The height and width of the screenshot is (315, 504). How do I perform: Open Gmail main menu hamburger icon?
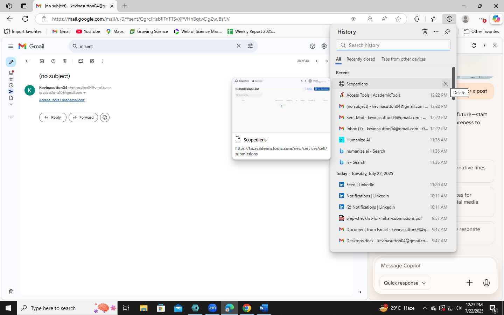click(11, 46)
